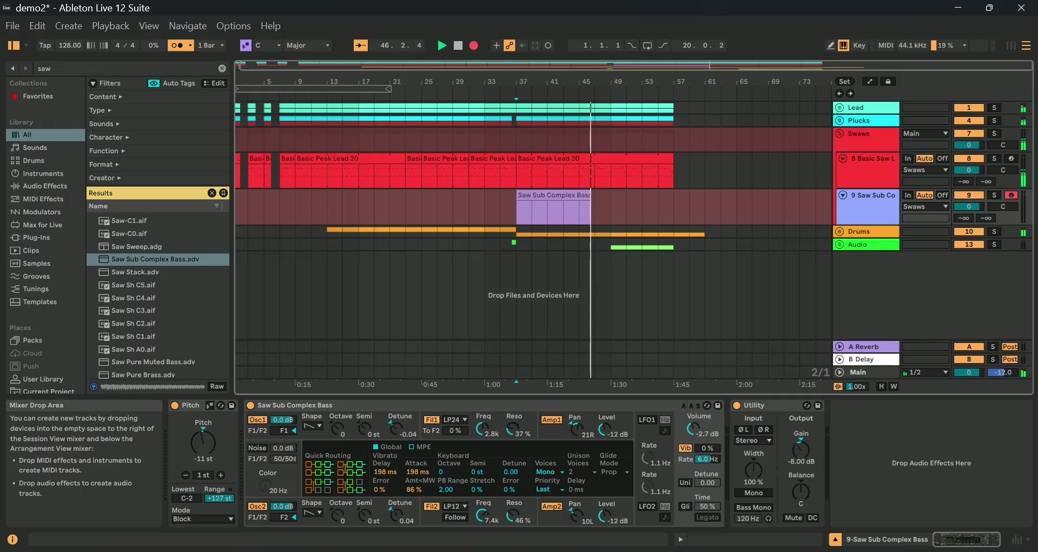Open the Playback menu

(x=110, y=26)
